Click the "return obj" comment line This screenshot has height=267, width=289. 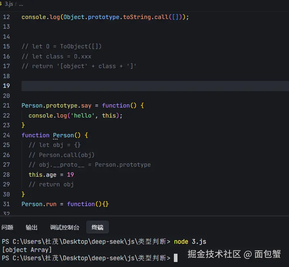pyautogui.click(x=51, y=184)
